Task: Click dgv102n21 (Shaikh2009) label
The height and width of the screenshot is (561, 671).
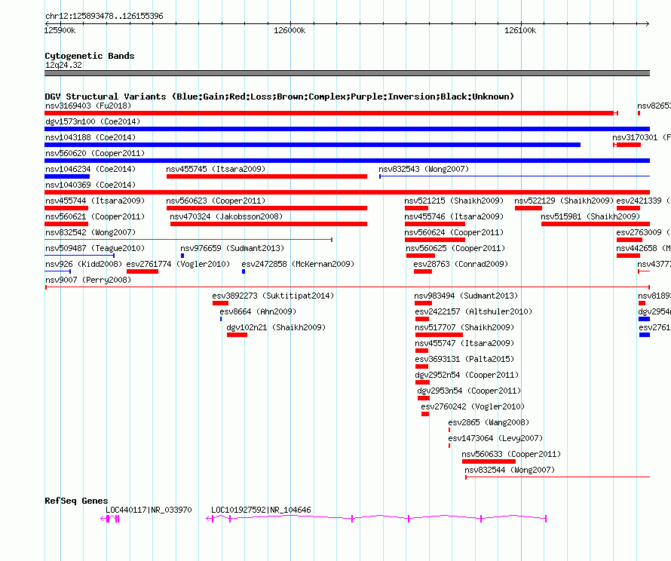Action: point(276,327)
